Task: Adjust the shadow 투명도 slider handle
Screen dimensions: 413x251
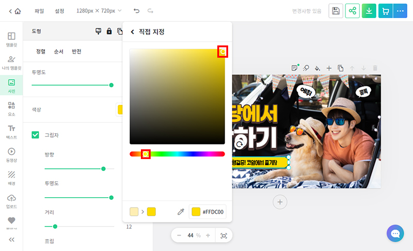Action: 112,197
